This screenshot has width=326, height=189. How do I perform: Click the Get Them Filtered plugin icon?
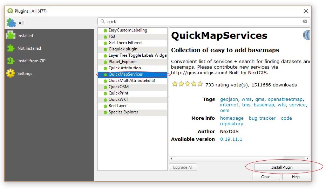[105, 43]
